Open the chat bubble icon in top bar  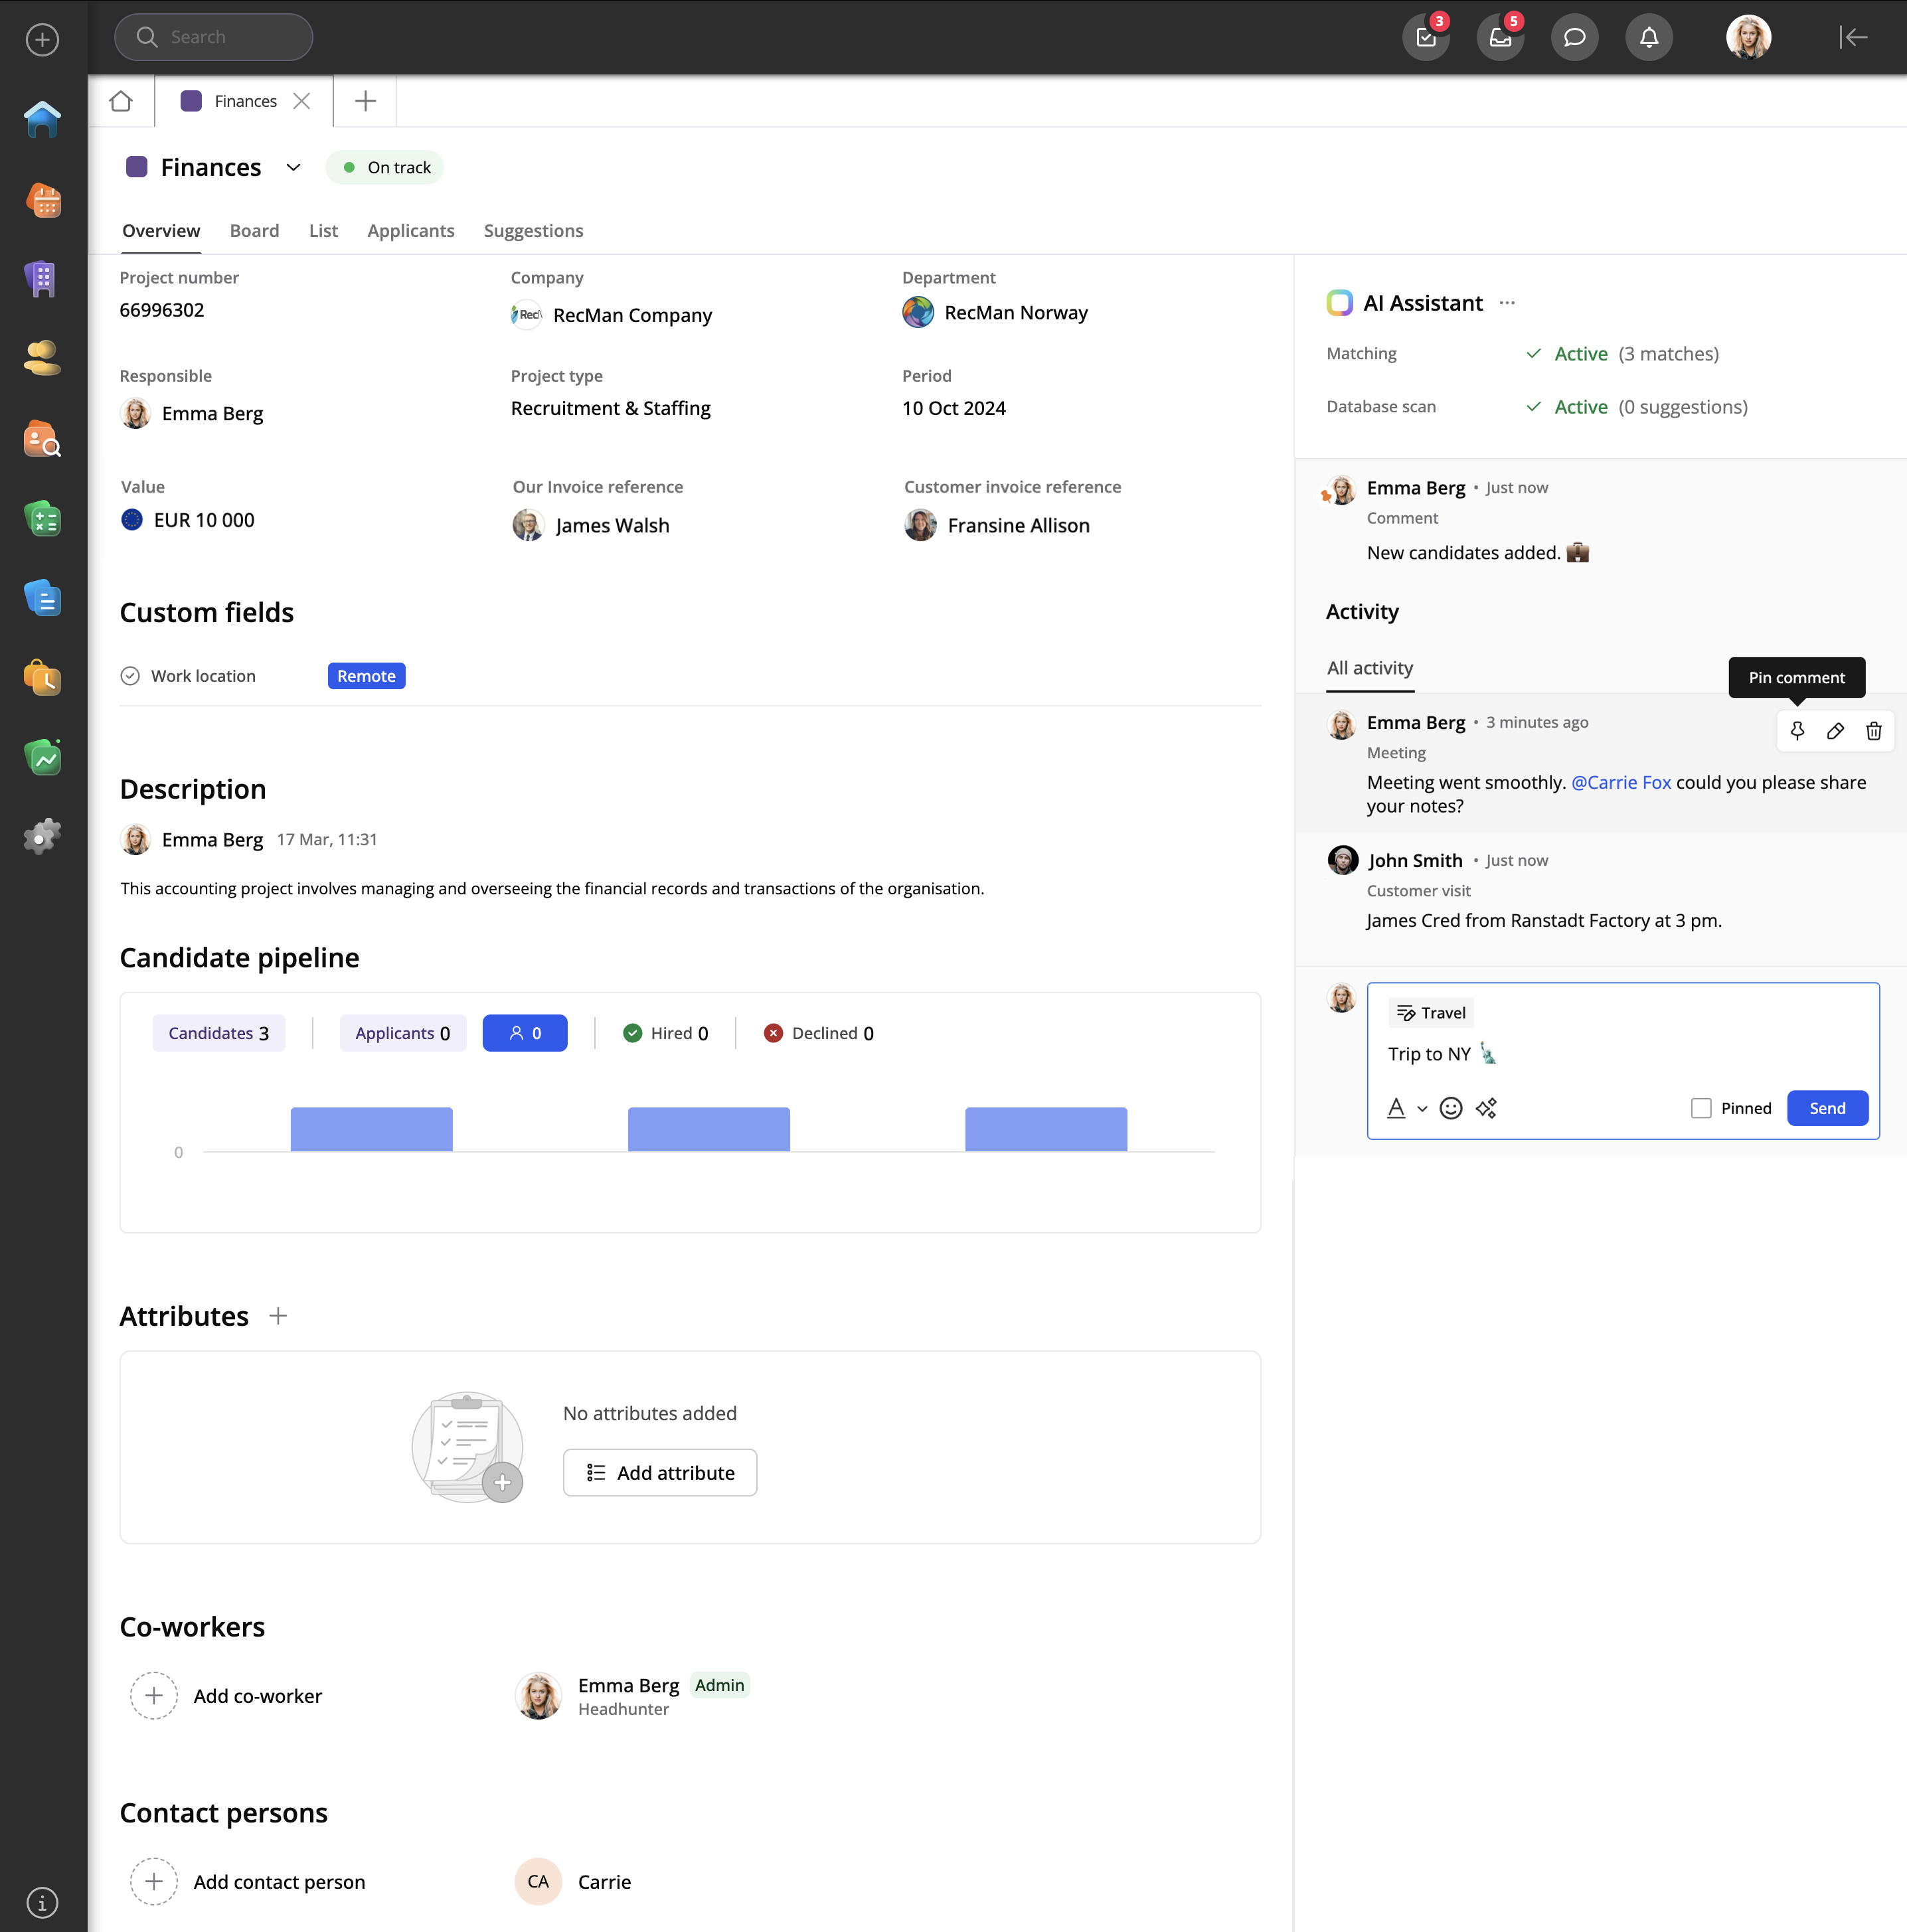(1574, 37)
